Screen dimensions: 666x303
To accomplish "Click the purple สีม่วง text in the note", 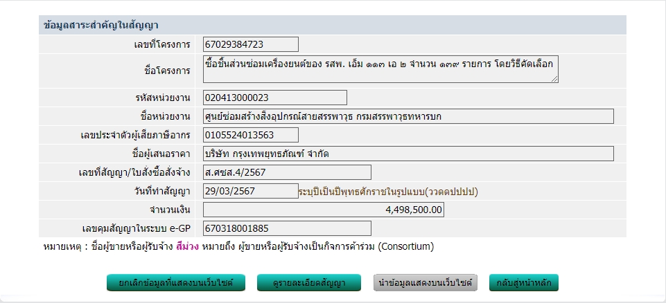I will (x=187, y=246).
